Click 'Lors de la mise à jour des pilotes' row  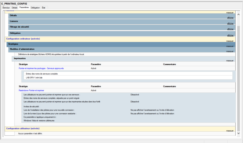point(99,113)
